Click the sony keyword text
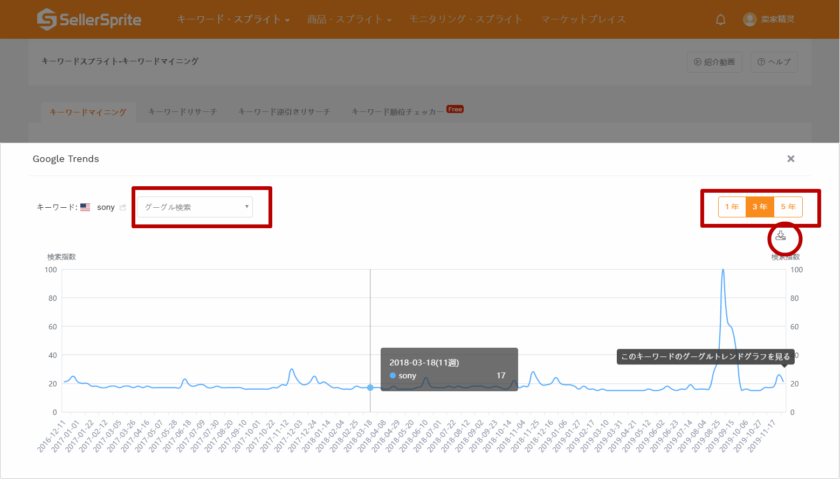The width and height of the screenshot is (840, 479). point(106,207)
